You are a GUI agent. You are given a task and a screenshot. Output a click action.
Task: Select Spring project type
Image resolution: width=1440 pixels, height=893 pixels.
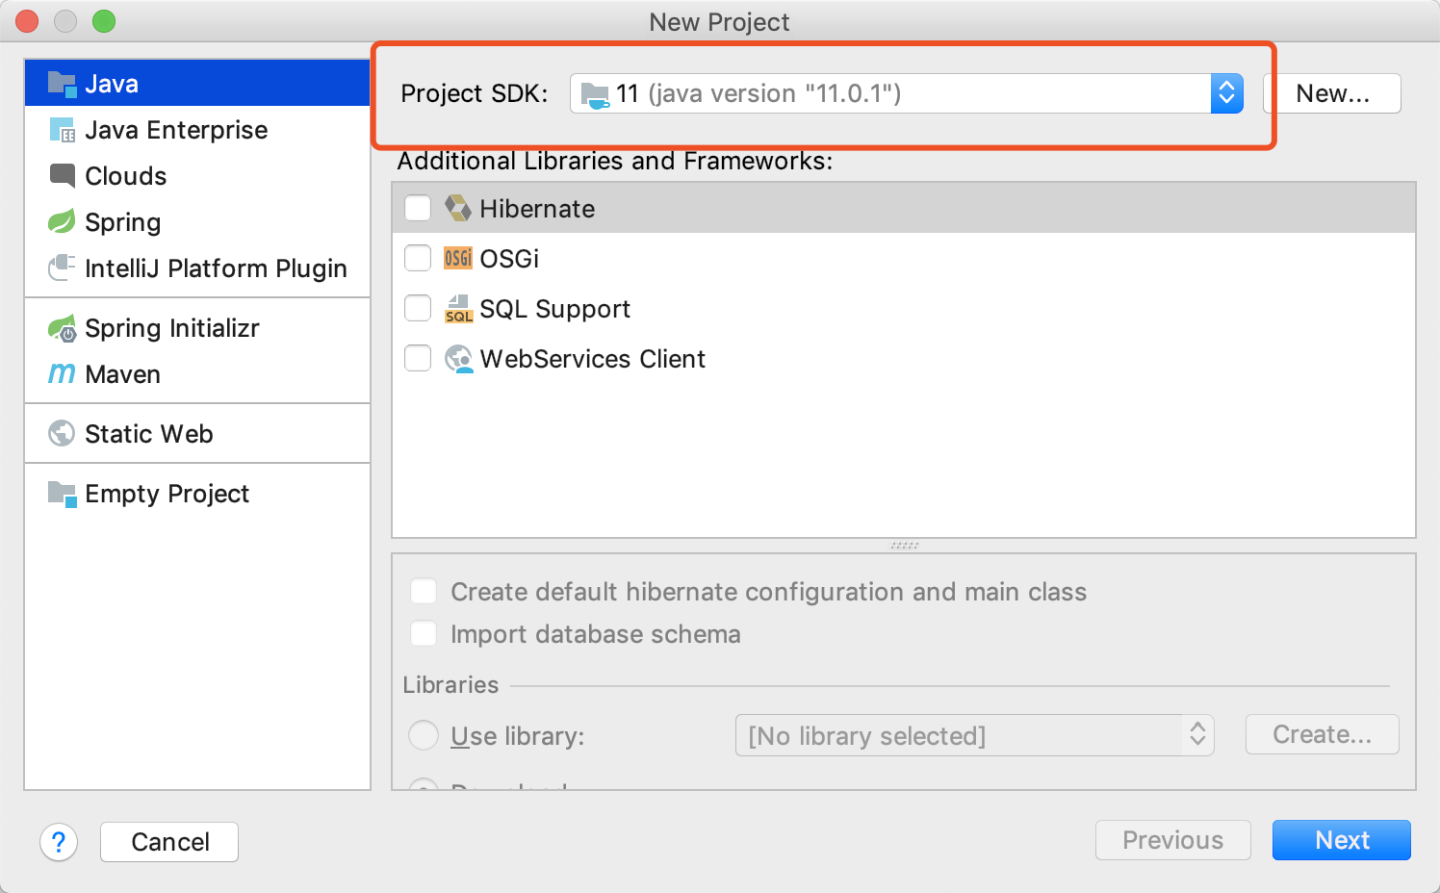pos(197,222)
